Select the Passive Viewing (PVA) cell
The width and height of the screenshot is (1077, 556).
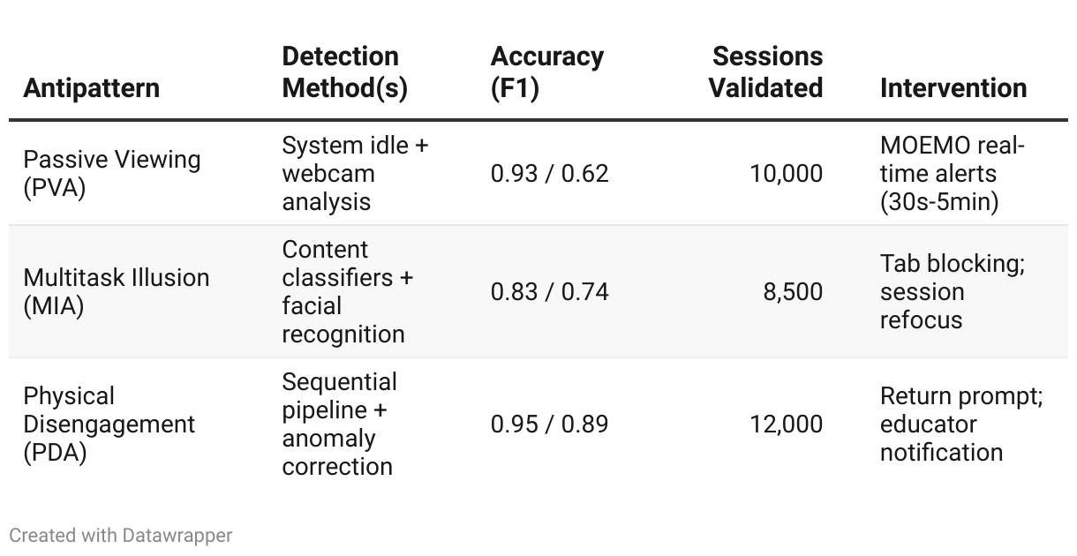click(112, 173)
